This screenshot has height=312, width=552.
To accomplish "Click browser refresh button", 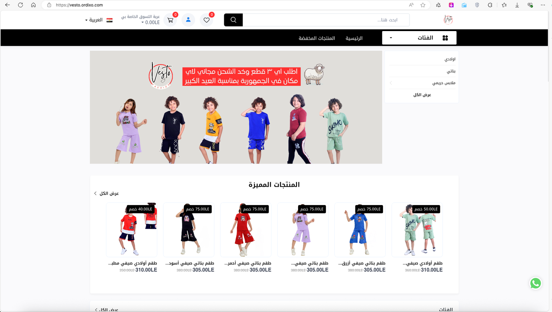I will click(20, 5).
